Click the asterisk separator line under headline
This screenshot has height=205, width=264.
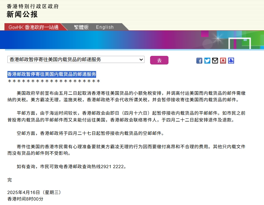54,81
